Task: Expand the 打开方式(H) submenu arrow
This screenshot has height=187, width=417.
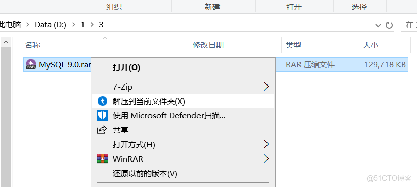Action: (x=266, y=144)
